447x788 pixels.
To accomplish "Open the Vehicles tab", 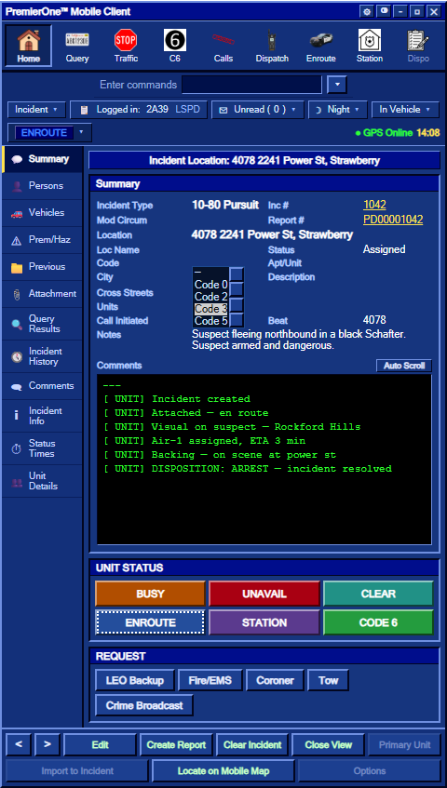I will [42, 212].
